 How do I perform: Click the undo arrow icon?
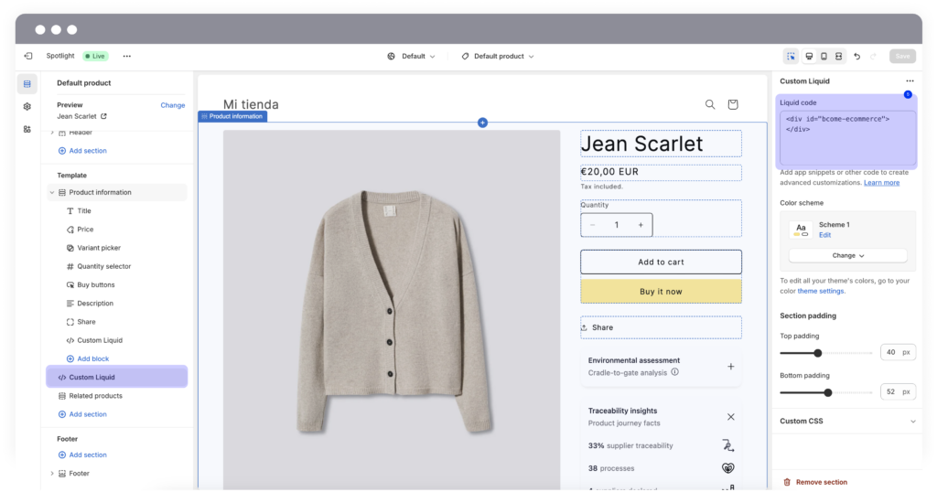pos(856,56)
